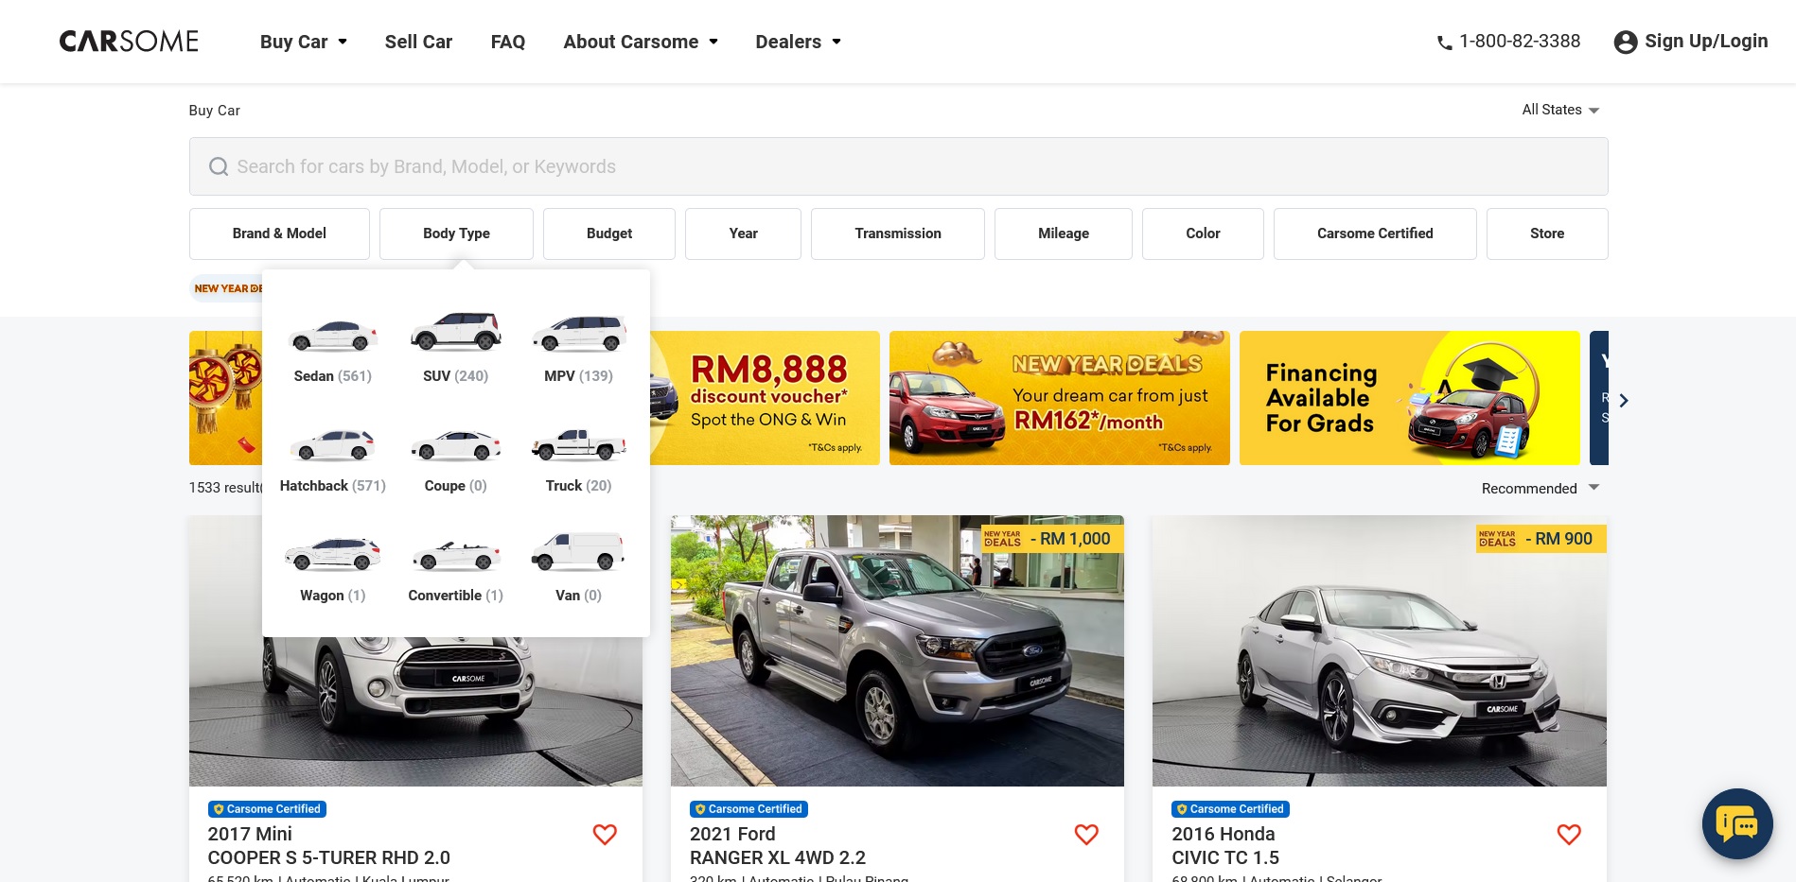The width and height of the screenshot is (1796, 882).
Task: Go to the FAQ menu item
Action: pyautogui.click(x=507, y=42)
